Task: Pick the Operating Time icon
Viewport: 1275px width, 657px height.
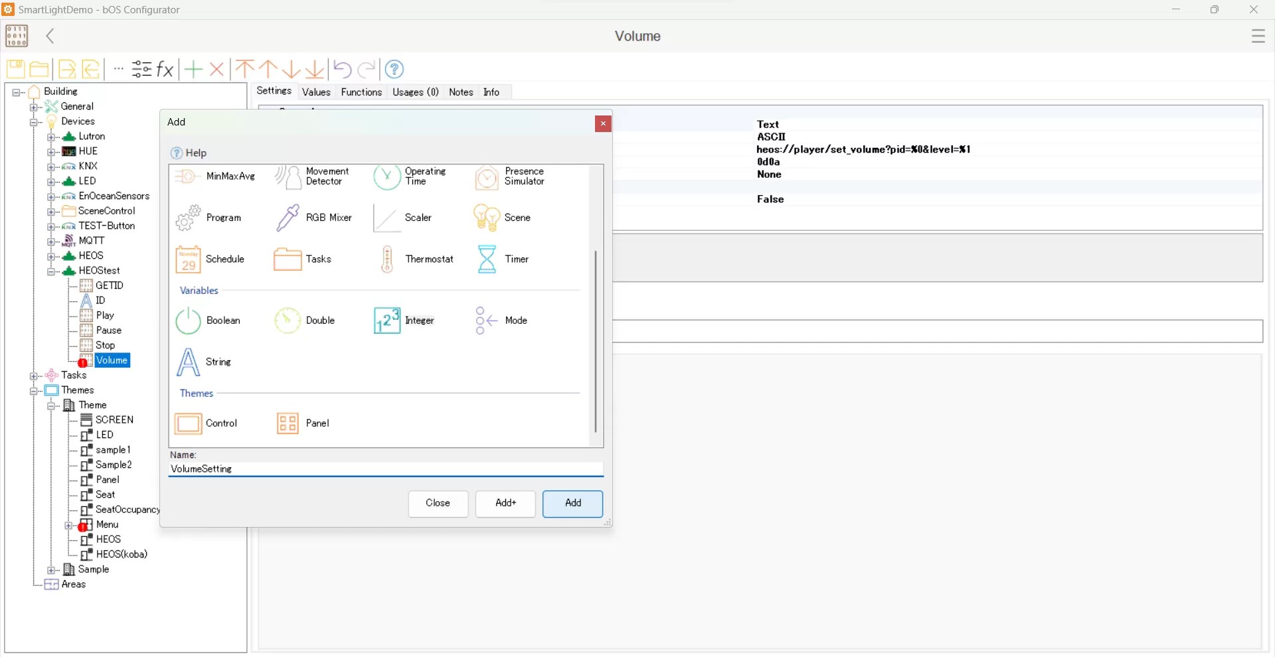Action: point(386,177)
